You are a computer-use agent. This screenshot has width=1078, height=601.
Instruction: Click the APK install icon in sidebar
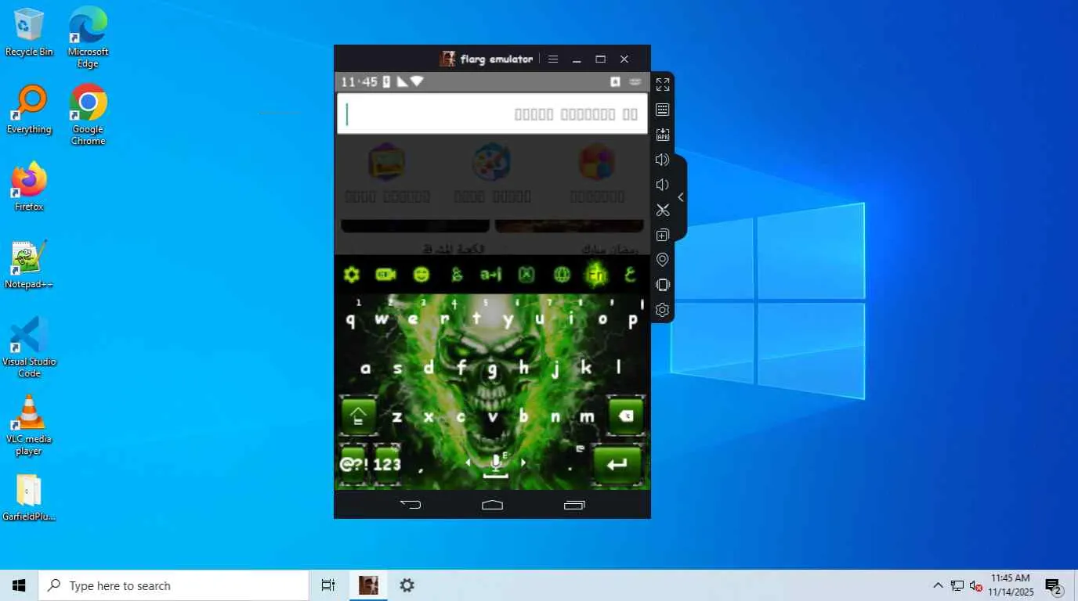click(663, 135)
